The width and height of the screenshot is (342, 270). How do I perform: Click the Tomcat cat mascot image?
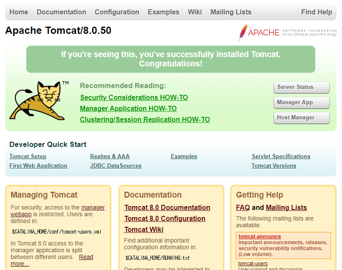coord(39,100)
